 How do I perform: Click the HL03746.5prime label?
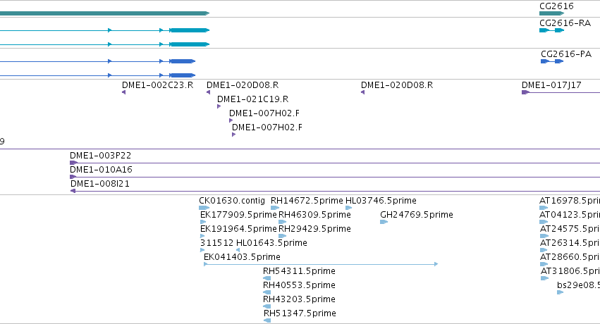381,201
